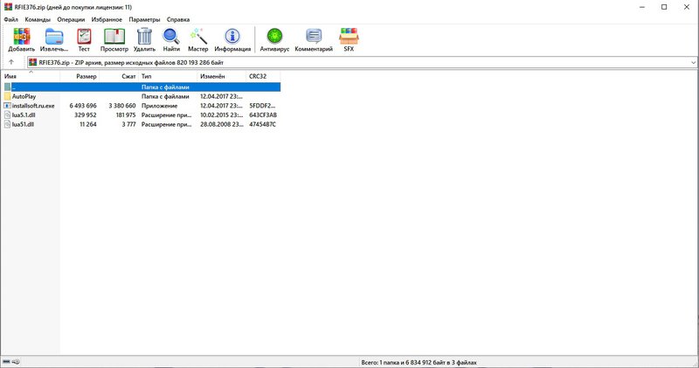Sort the file list by the CRC32 column

coord(263,76)
